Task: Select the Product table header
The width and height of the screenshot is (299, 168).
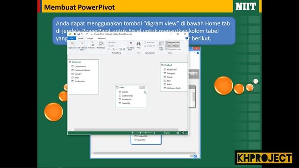Action: [174, 65]
